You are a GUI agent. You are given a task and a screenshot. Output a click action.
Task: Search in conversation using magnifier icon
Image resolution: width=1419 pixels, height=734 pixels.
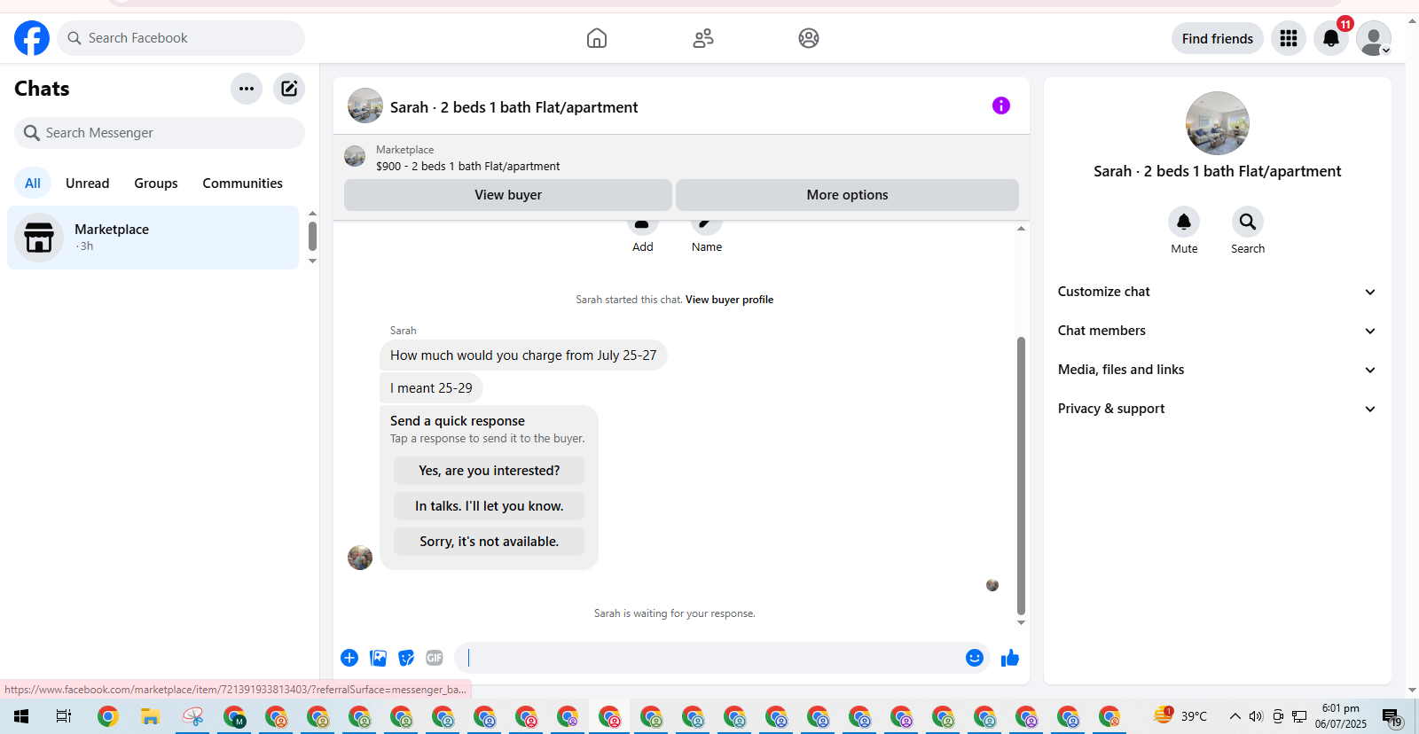click(x=1248, y=222)
